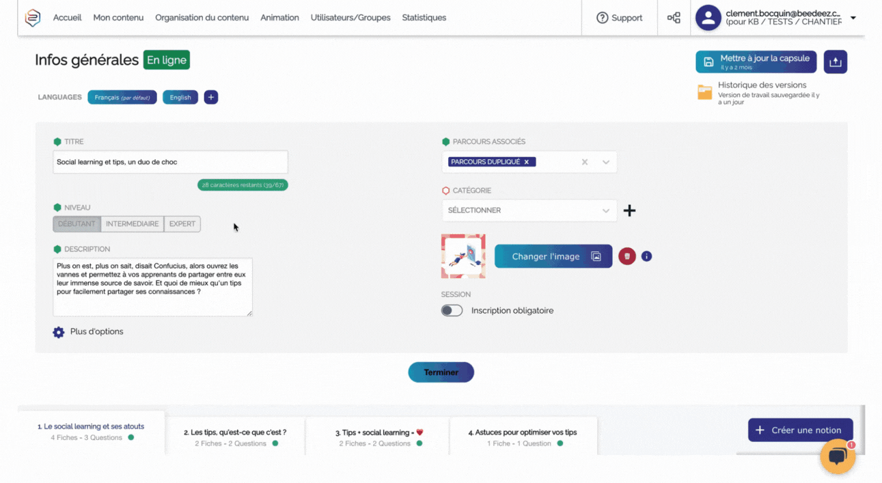The height and width of the screenshot is (483, 882).
Task: Click the export upload icon button
Action: coord(835,62)
